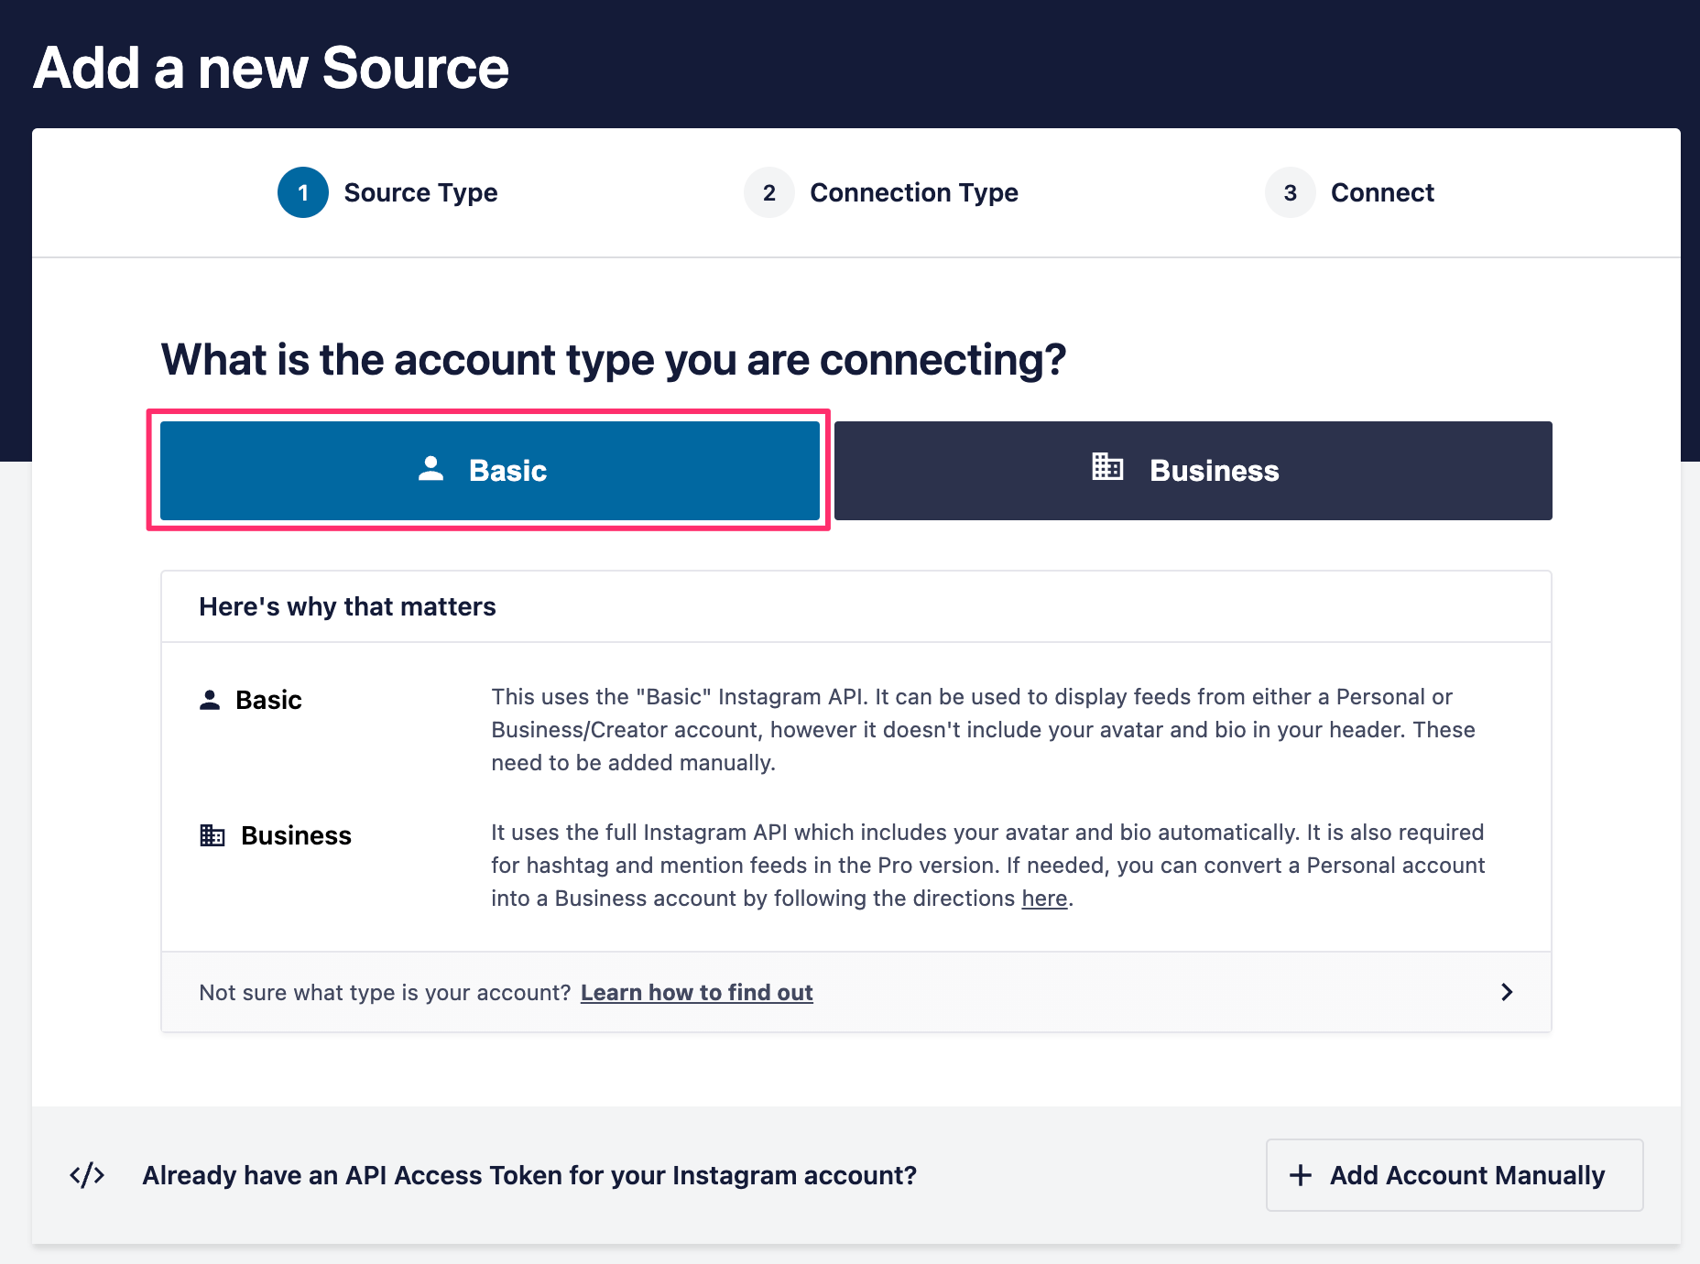This screenshot has width=1700, height=1264.
Task: Click 'Here's why that matters' heading
Action: [x=347, y=606]
